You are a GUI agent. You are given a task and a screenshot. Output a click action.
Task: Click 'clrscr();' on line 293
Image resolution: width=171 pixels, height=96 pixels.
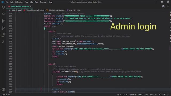coord(57,89)
